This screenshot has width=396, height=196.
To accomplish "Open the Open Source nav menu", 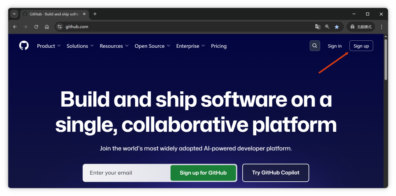I will 152,46.
